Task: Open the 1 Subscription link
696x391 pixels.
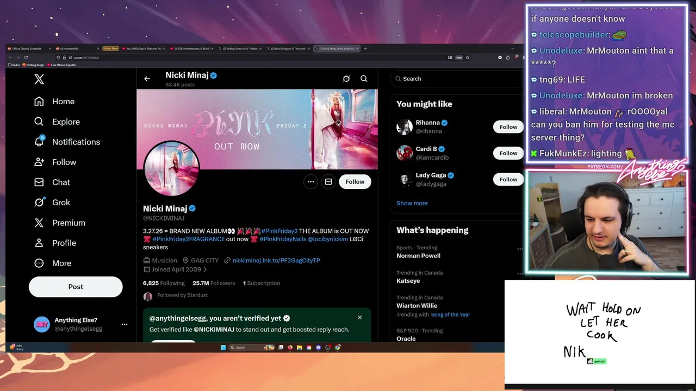Action: tap(262, 283)
